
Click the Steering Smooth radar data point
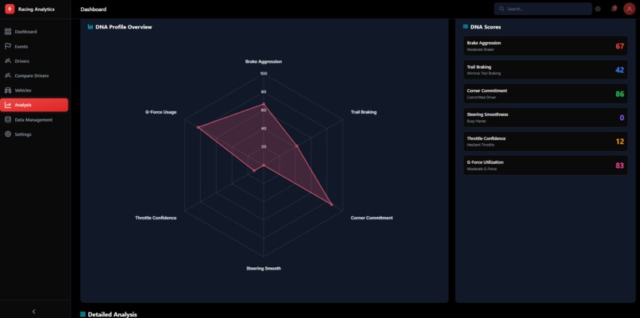tap(264, 165)
